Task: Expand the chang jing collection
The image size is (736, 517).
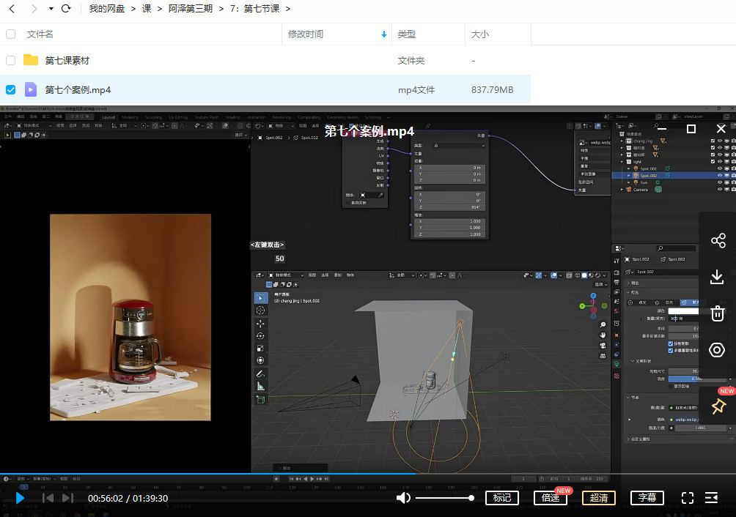Action: click(622, 141)
